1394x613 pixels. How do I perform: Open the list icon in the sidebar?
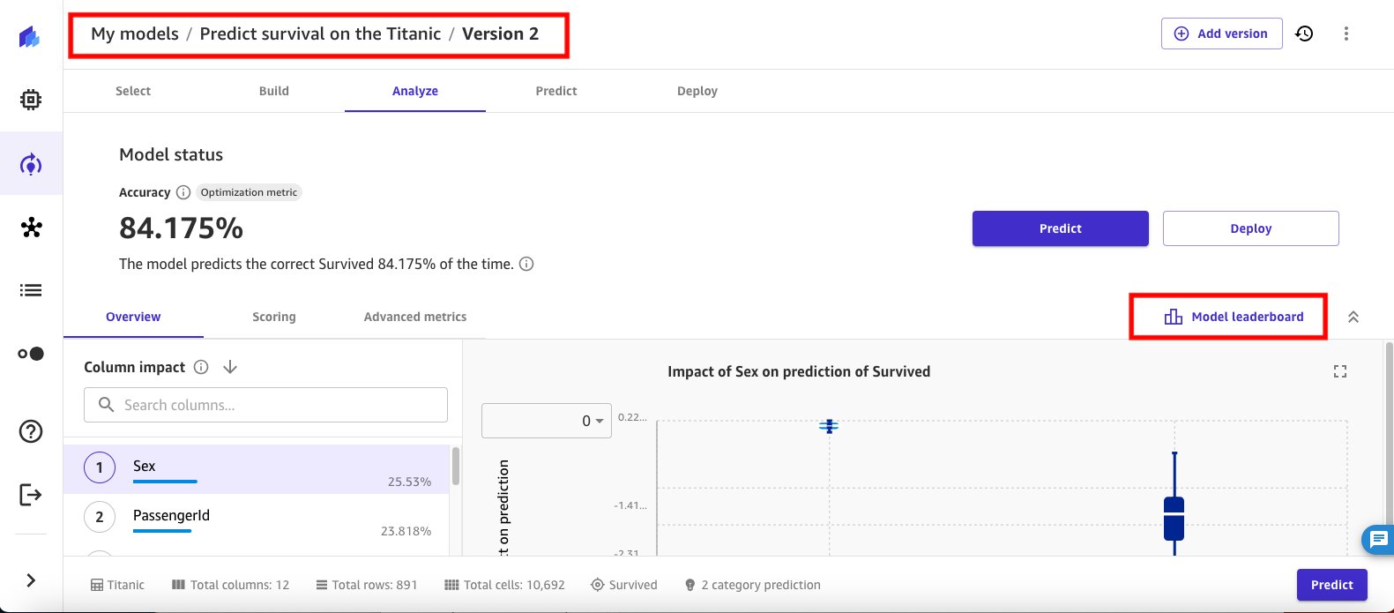31,290
